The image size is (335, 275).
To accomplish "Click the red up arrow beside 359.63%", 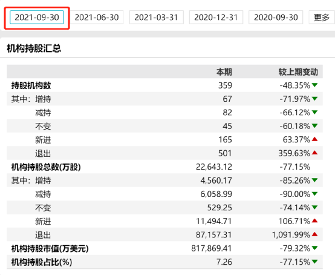I will tap(314, 153).
